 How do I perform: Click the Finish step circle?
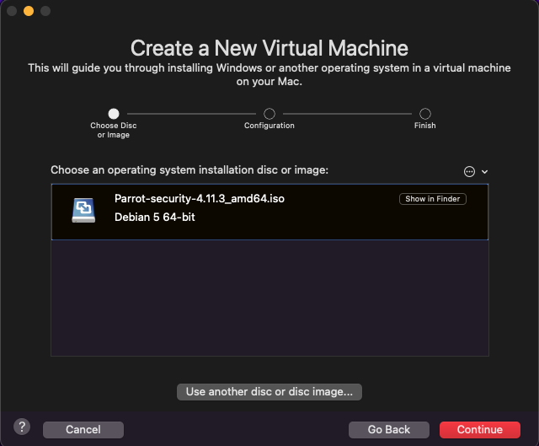pos(424,114)
